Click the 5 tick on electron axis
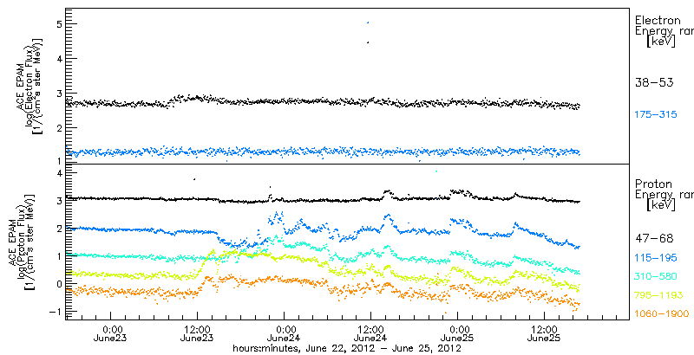 [x=57, y=23]
